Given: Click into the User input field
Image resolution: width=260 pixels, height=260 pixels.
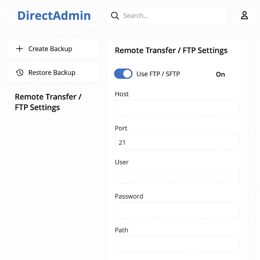Looking at the screenshot, I should click(177, 176).
